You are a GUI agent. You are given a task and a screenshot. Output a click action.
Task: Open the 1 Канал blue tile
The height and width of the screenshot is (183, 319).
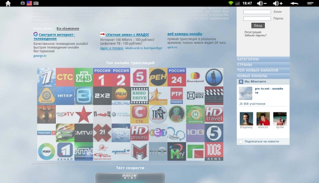(65, 151)
